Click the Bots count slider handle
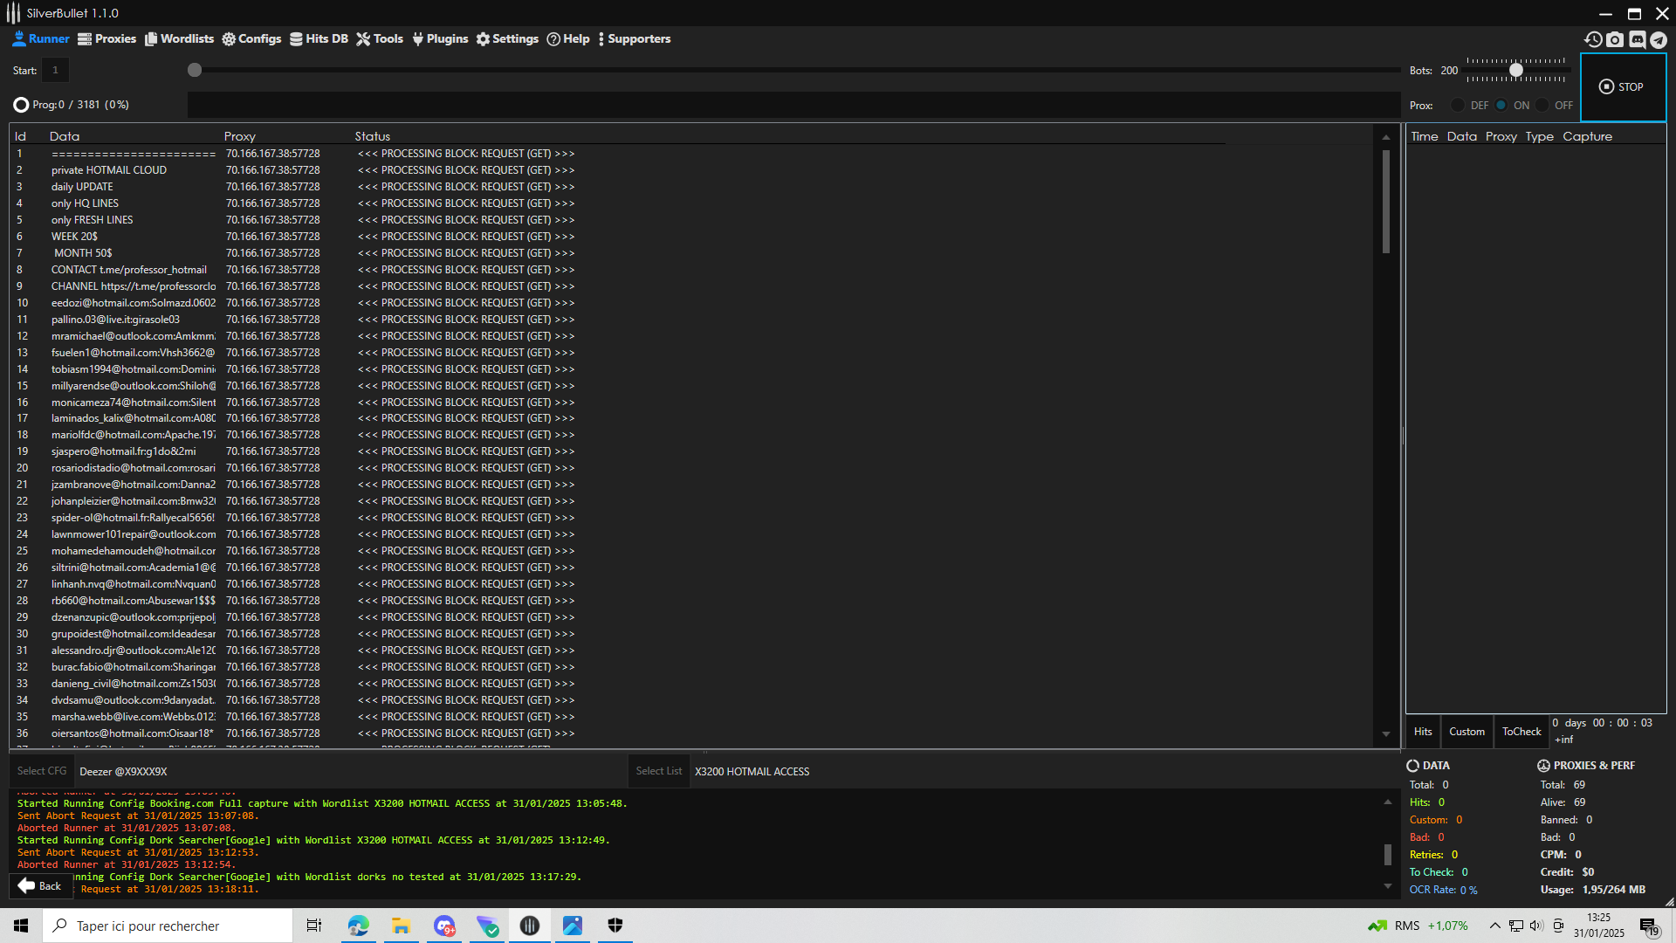This screenshot has height=943, width=1676. click(x=1516, y=70)
